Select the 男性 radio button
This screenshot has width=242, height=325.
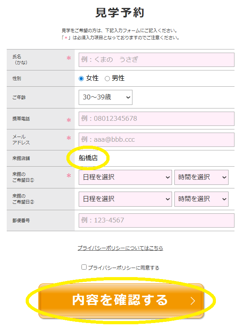tap(107, 78)
